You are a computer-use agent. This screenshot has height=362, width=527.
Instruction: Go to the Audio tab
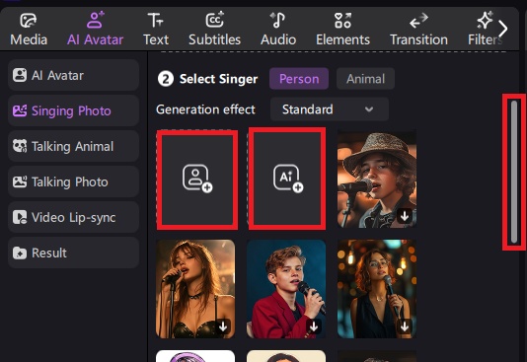[278, 30]
